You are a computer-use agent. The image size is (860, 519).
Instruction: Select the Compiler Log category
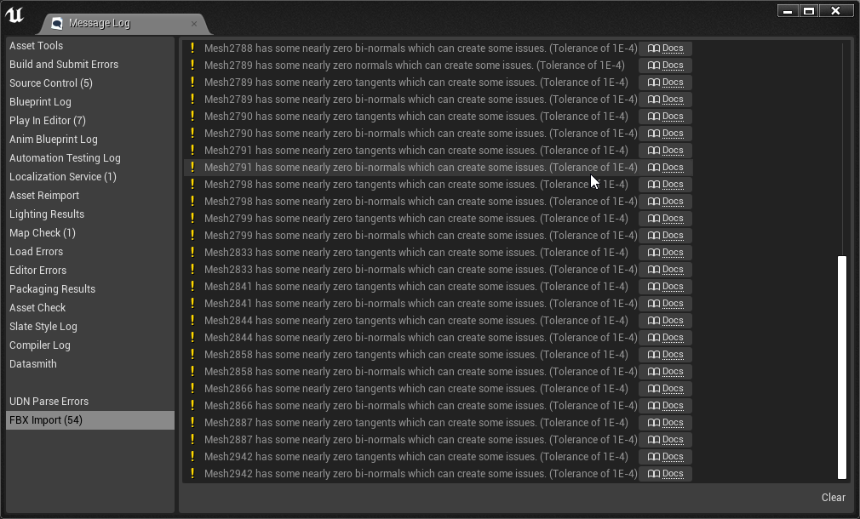pos(38,345)
